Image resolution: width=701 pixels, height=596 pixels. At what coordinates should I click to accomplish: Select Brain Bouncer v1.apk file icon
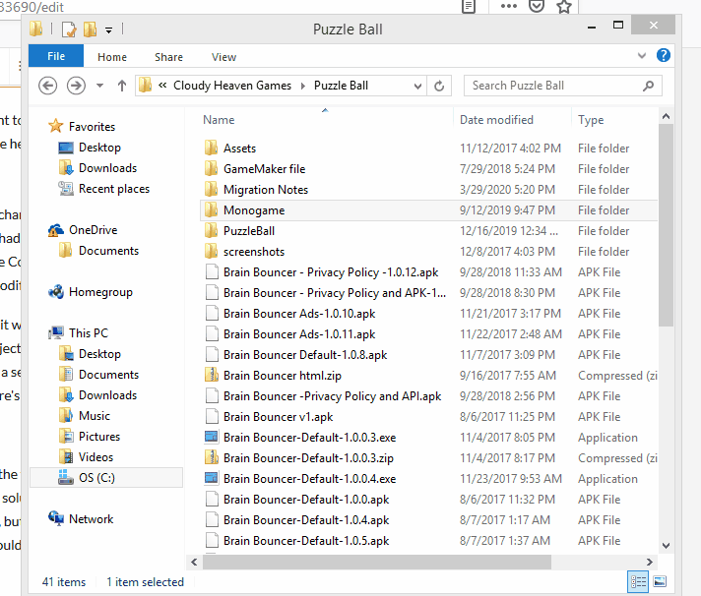coord(212,417)
